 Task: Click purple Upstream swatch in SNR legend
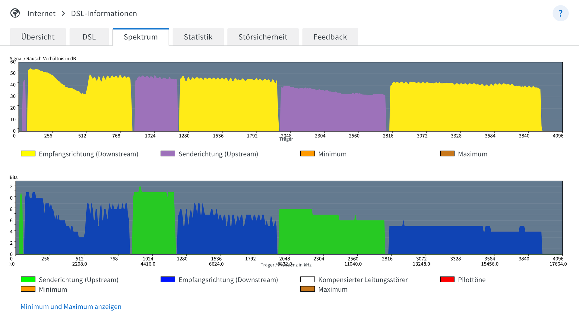pyautogui.click(x=168, y=153)
